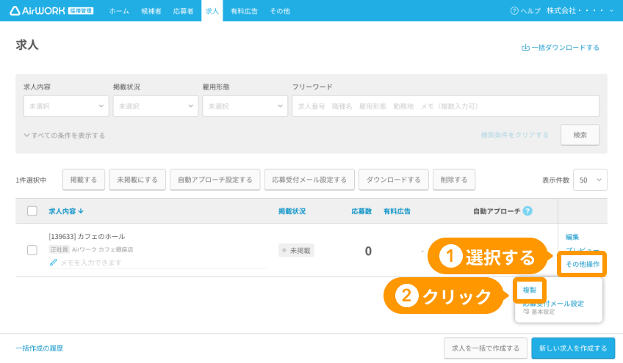Click the AirWORK logo
This screenshot has width=623, height=363.
pos(51,11)
